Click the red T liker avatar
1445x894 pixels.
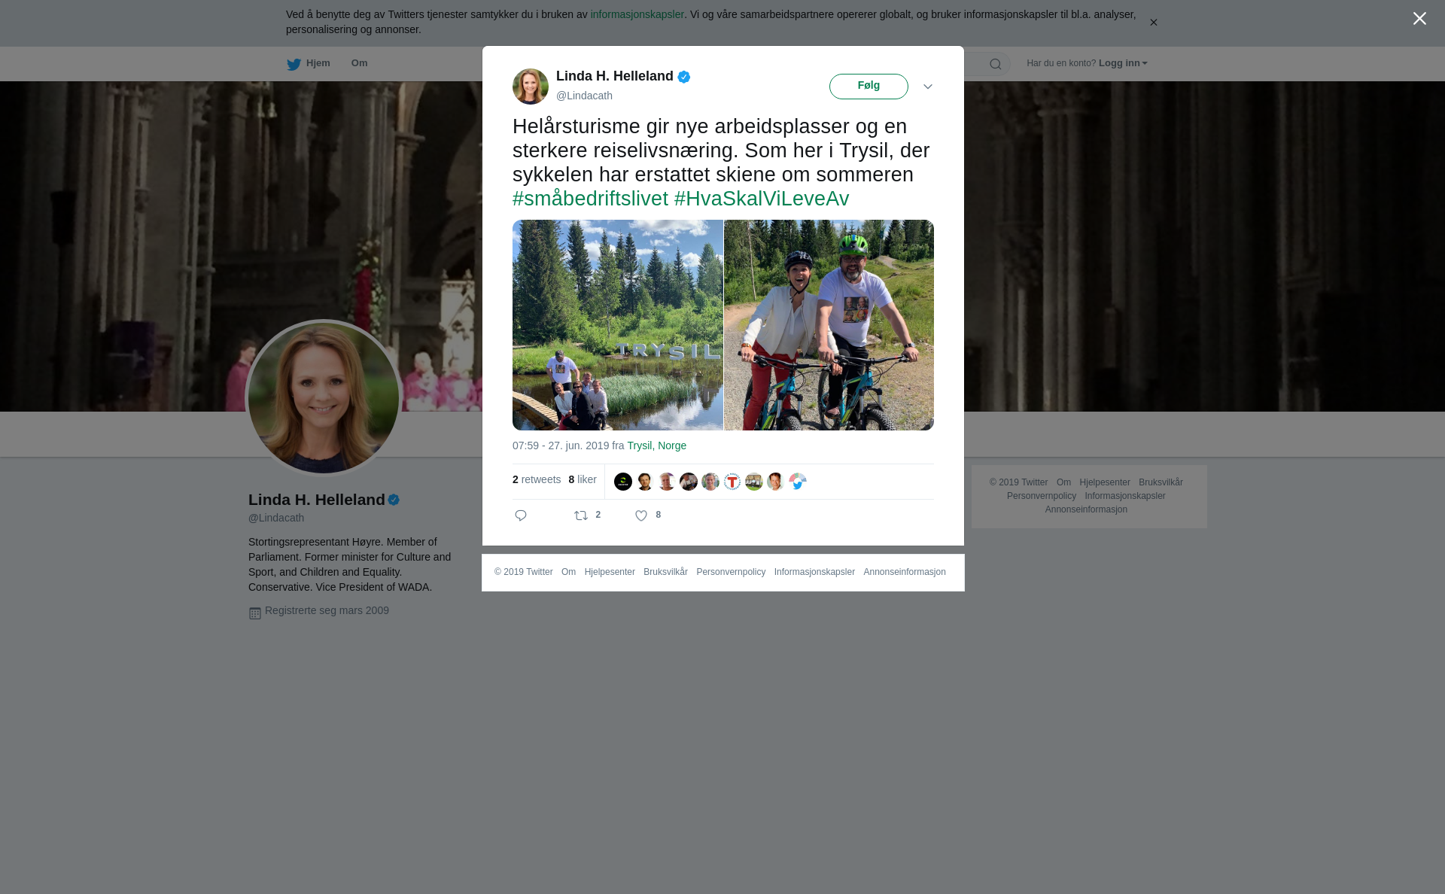(x=732, y=482)
